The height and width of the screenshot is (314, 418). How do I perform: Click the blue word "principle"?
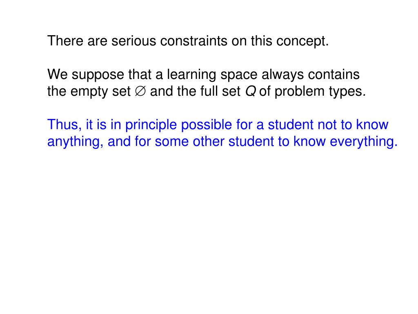[x=151, y=126]
